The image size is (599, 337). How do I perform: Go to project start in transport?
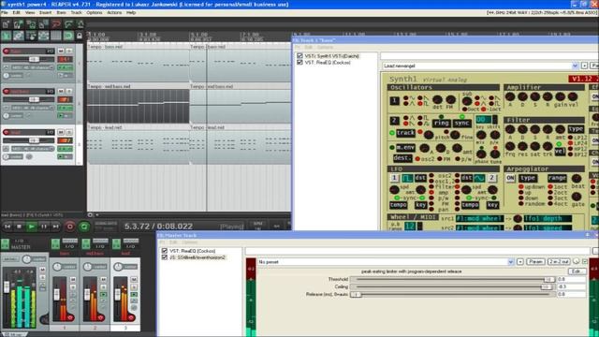(7, 227)
